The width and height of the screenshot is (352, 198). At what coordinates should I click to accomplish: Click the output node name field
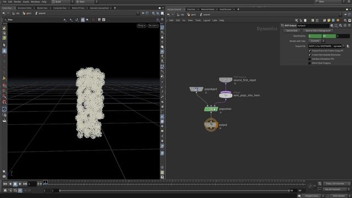point(313,26)
